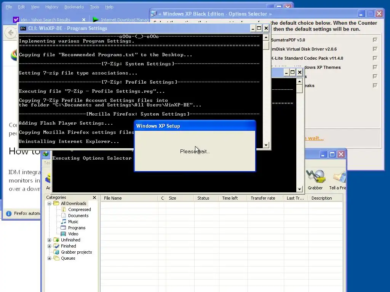Click the info icon in Firefox notification bar
Viewport: 390px width, 292px height.
click(x=9, y=214)
